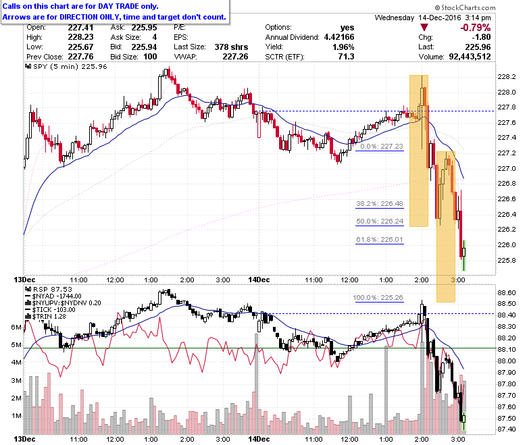The width and height of the screenshot is (527, 445).
Task: Click the candlestick icon beside SPY title
Action: pyautogui.click(x=28, y=66)
